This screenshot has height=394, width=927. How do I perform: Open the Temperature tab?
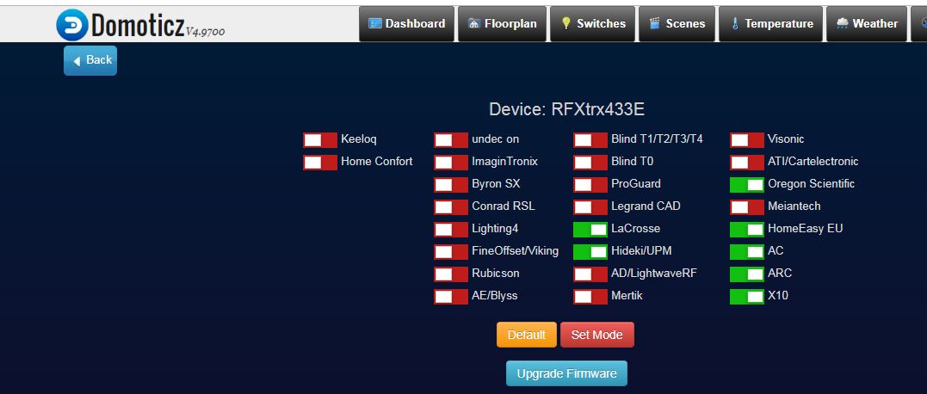pyautogui.click(x=771, y=23)
